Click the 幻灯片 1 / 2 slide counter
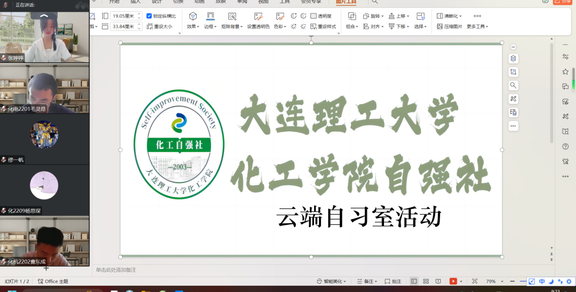 17,281
